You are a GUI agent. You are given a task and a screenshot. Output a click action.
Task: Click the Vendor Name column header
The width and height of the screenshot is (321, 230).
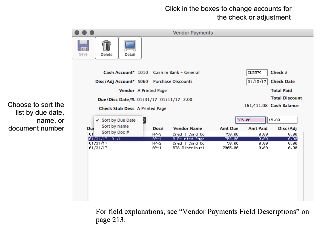187,129
